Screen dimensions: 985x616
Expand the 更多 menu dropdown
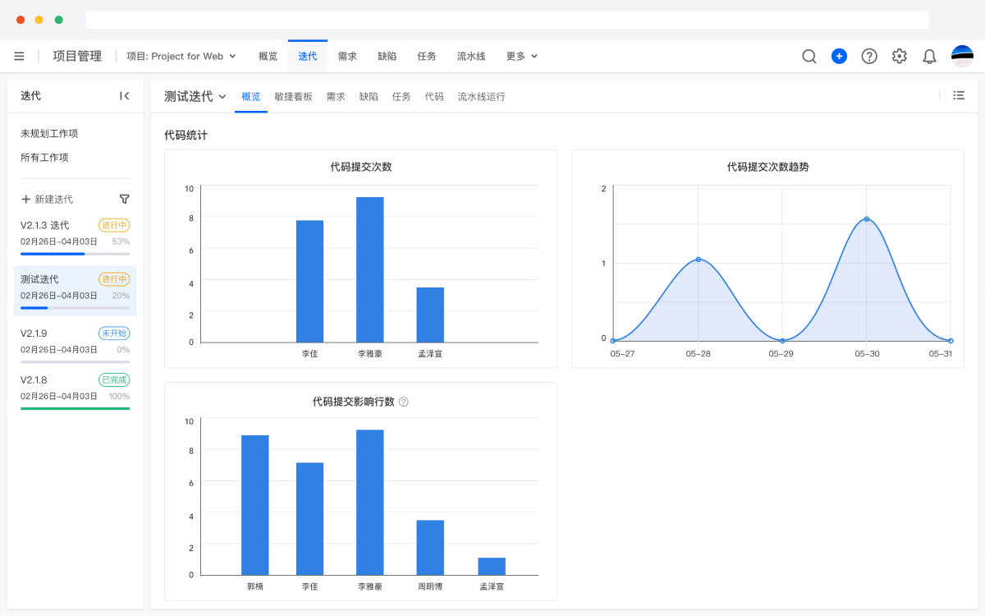(x=522, y=56)
